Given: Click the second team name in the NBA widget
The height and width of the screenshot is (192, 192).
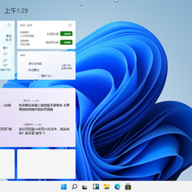Looking at the screenshot, I should click(x=34, y=70).
